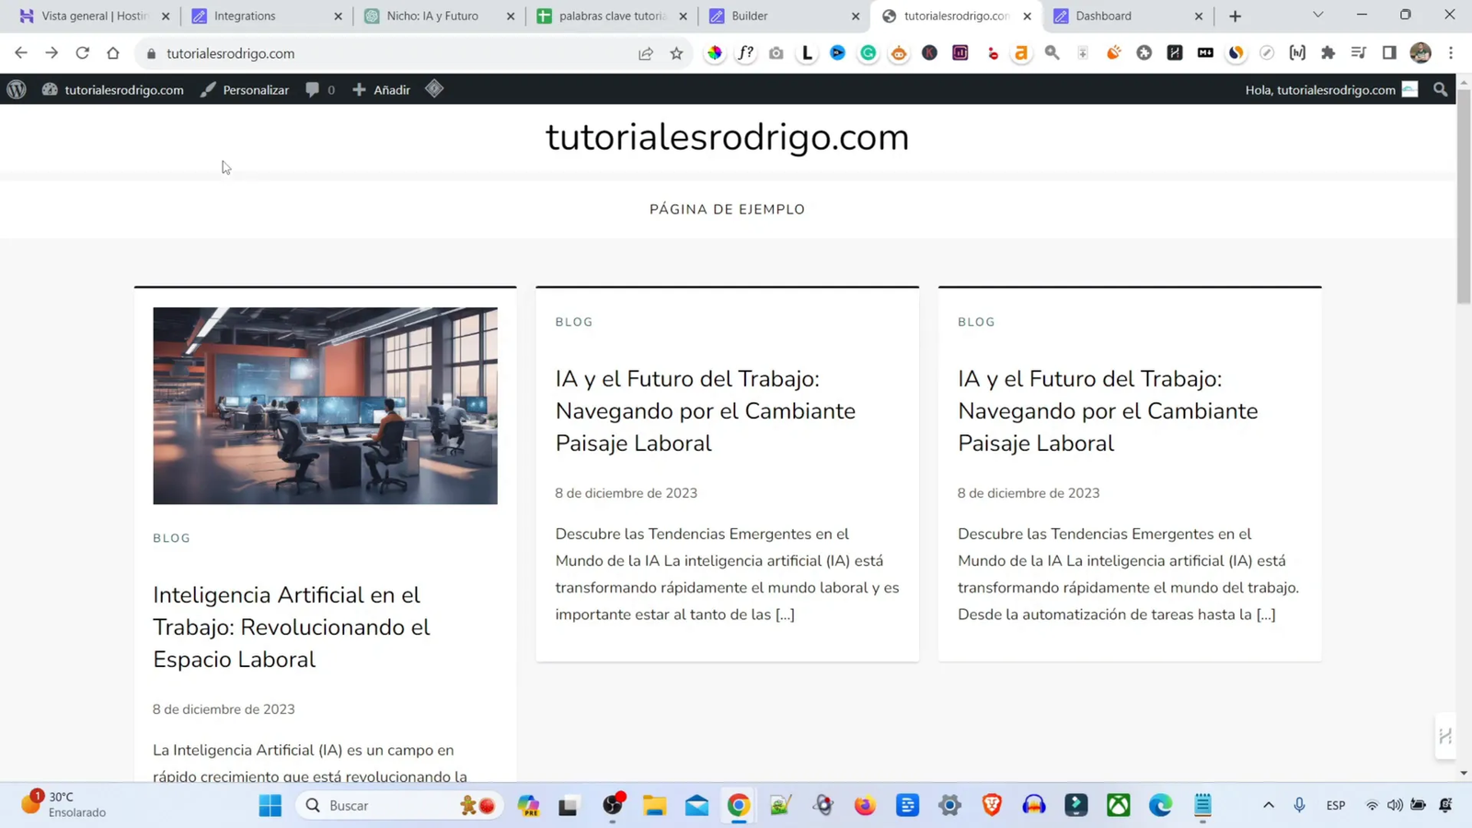Toggle the speaker icon in the system tray
1472x828 pixels.
[x=1396, y=805]
